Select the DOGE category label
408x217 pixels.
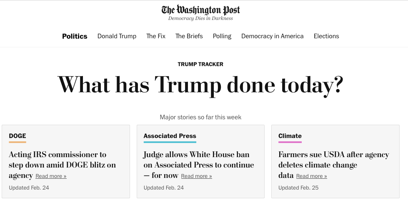18,136
